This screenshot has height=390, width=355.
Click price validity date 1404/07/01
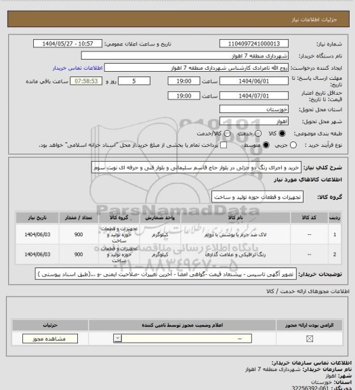(x=254, y=95)
